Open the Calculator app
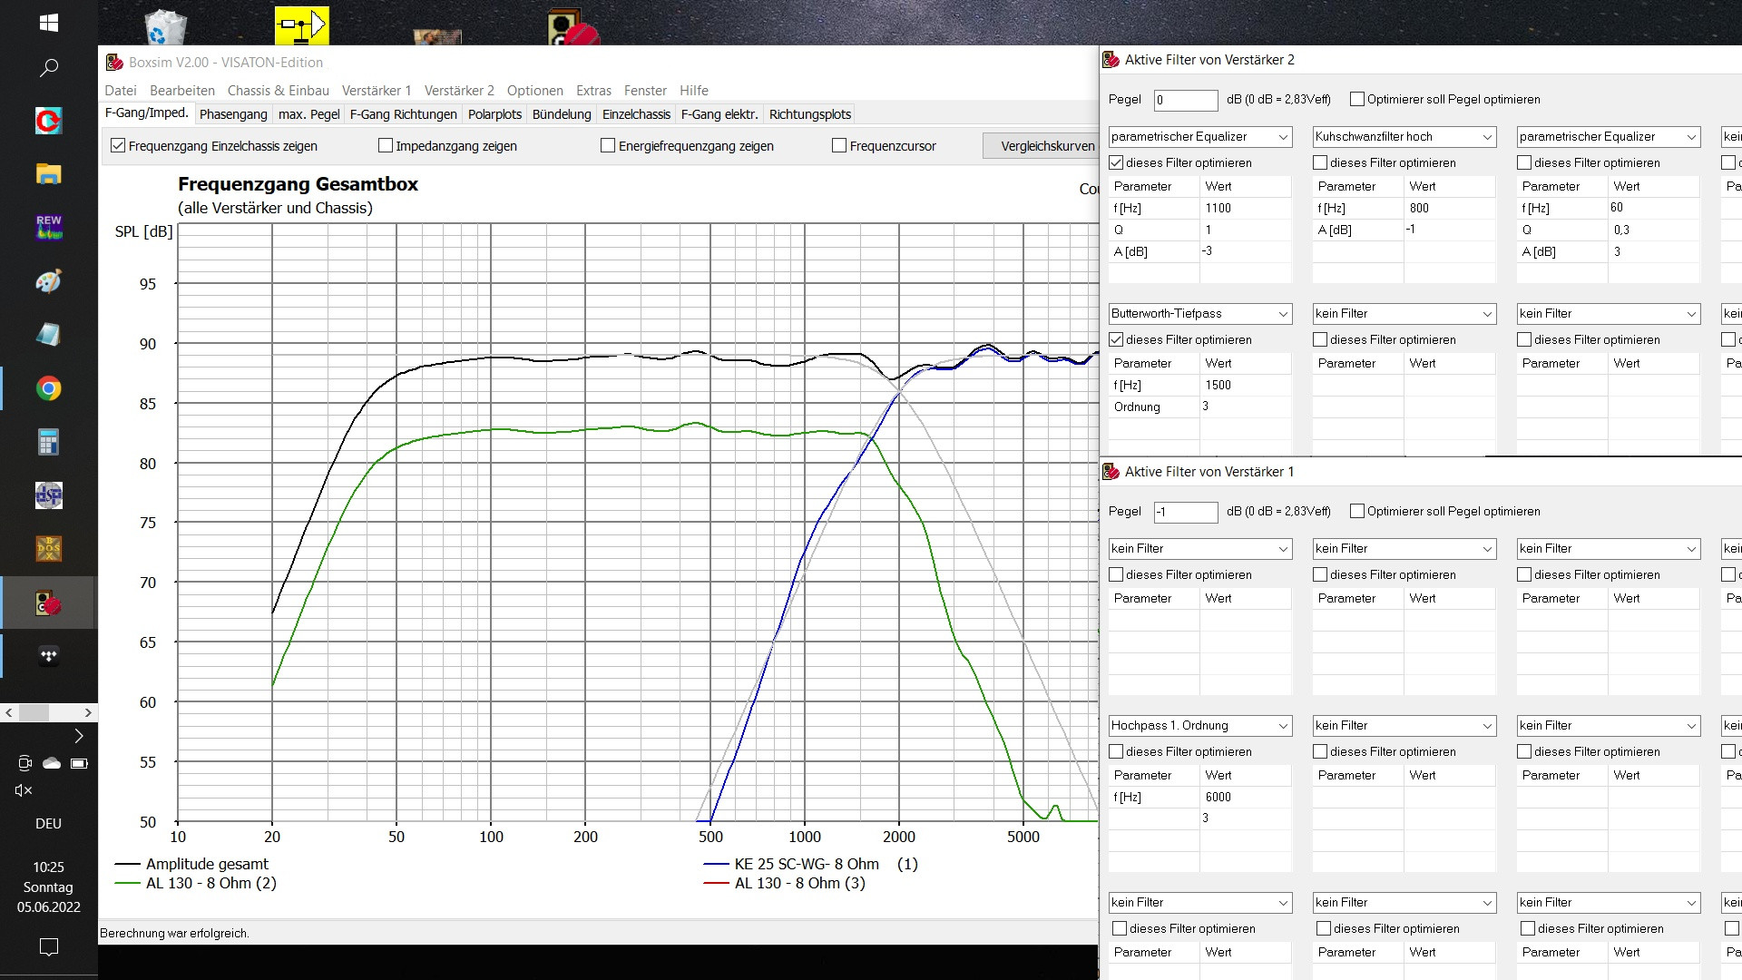 (x=49, y=441)
